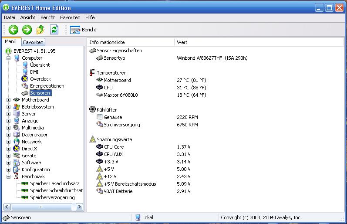Viewport: 347px width, 224px height.
Task: Click the Informationsliste column header
Action: click(x=131, y=42)
